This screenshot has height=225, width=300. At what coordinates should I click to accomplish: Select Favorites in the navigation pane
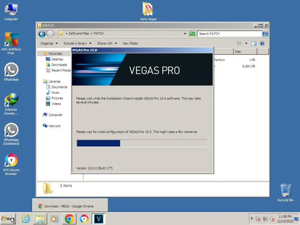coord(55,54)
